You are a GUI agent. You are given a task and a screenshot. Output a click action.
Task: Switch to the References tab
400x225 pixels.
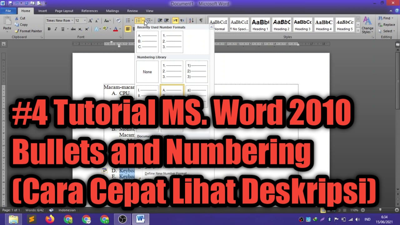tap(89, 11)
